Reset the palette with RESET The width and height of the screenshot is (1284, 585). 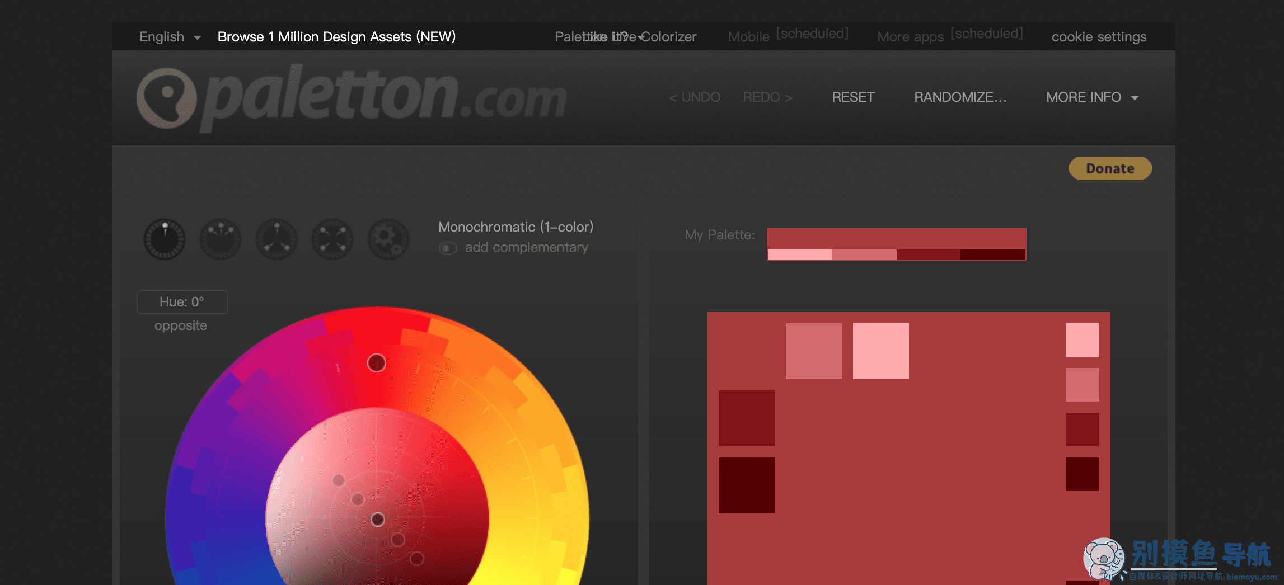853,97
